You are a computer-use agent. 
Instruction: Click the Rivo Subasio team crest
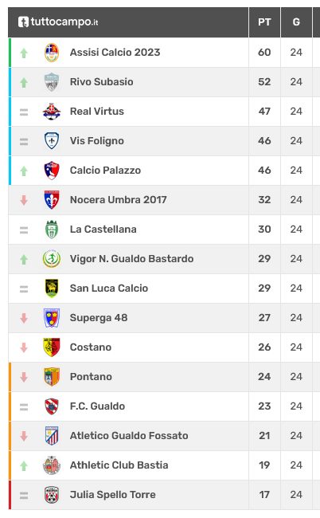pyautogui.click(x=52, y=82)
